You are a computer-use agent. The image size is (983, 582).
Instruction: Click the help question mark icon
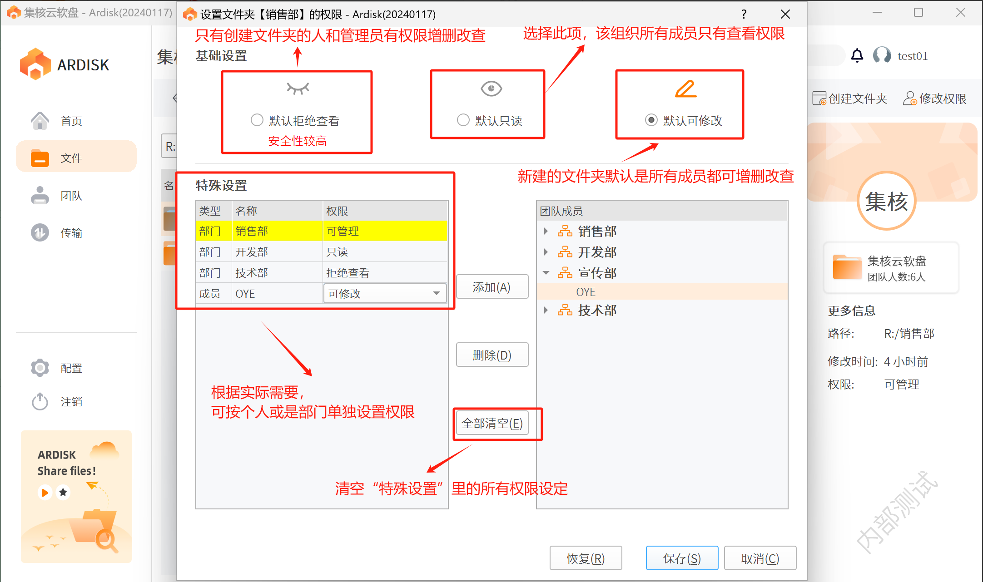coord(744,14)
